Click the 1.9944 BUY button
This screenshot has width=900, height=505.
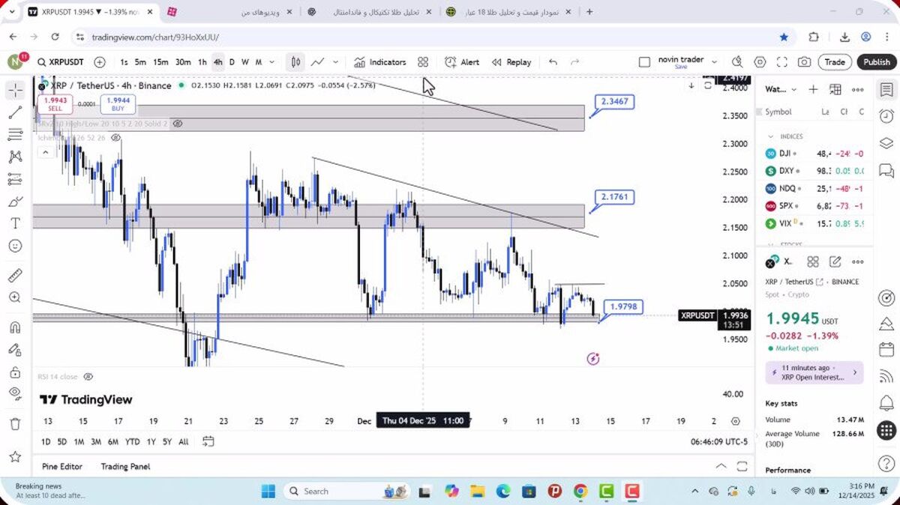tap(118, 104)
